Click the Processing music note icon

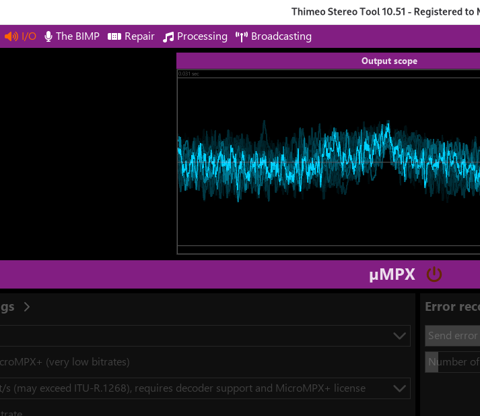pos(168,36)
